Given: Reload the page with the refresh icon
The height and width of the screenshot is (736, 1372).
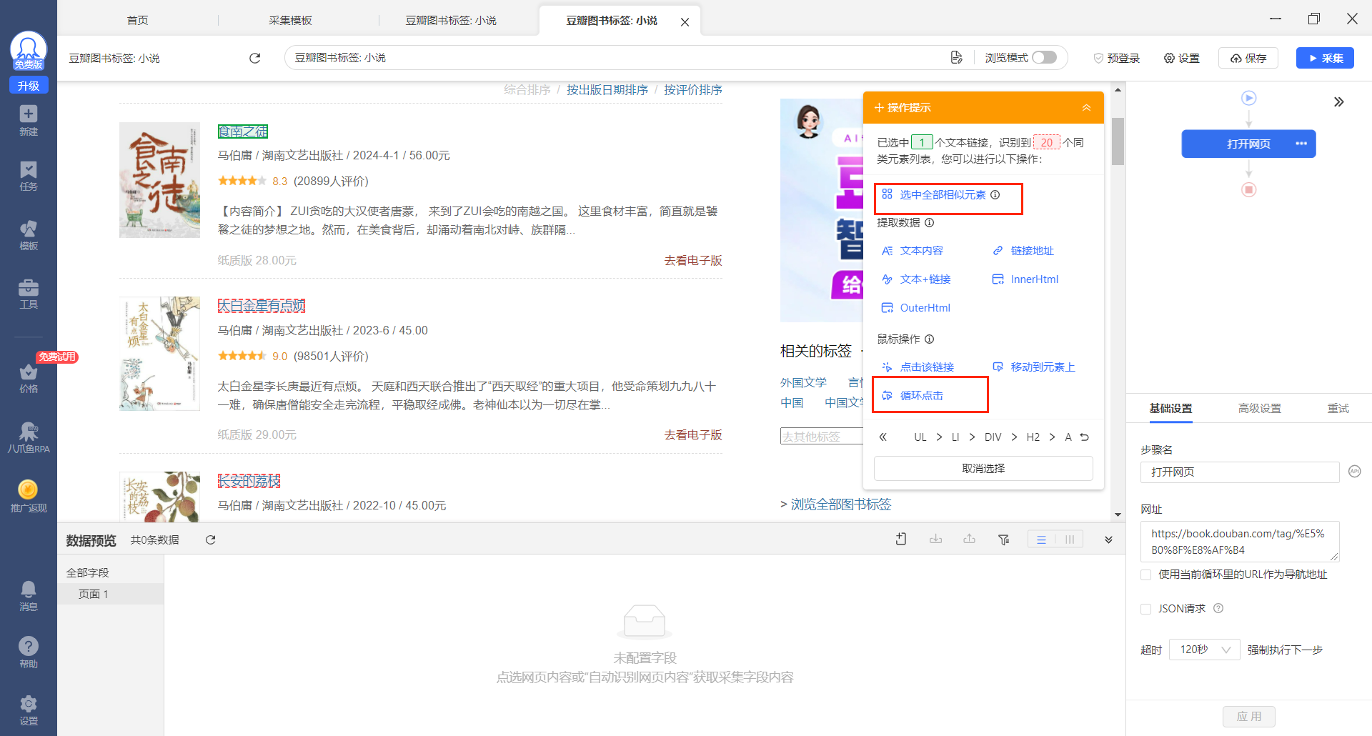Looking at the screenshot, I should 254,58.
